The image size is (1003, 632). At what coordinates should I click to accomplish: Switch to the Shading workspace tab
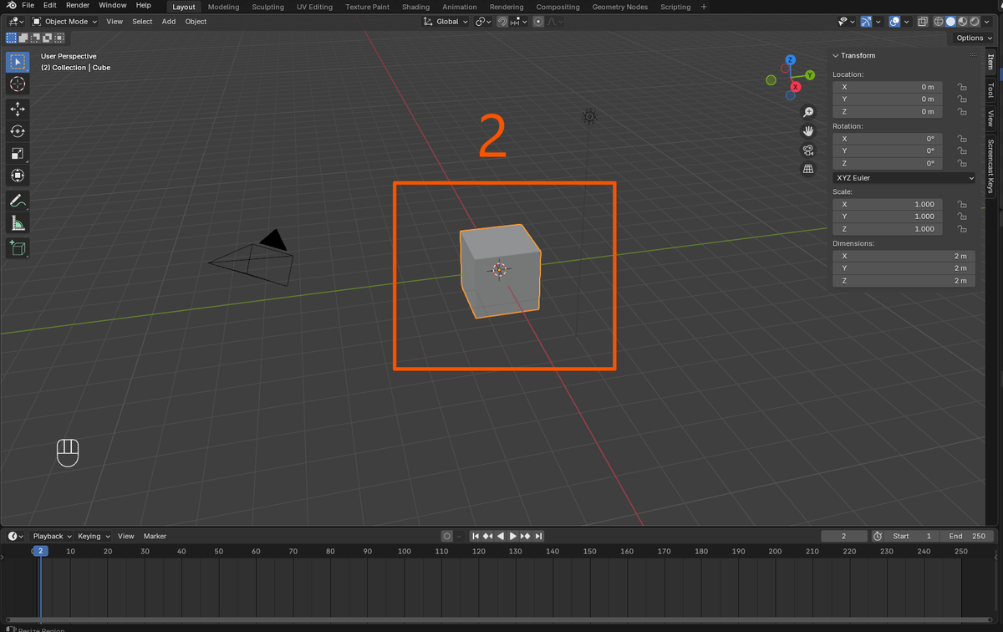415,7
